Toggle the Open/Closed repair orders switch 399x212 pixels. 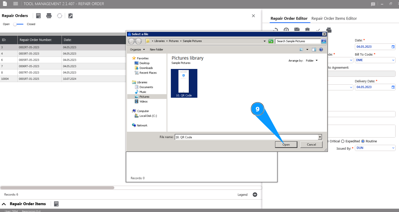[x=18, y=24]
